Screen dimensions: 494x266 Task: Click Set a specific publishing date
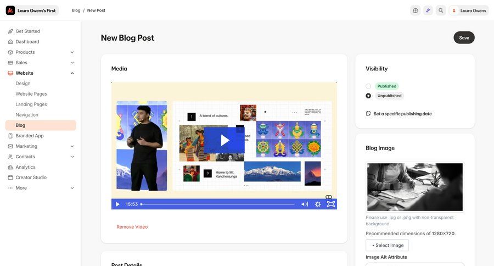coord(402,114)
